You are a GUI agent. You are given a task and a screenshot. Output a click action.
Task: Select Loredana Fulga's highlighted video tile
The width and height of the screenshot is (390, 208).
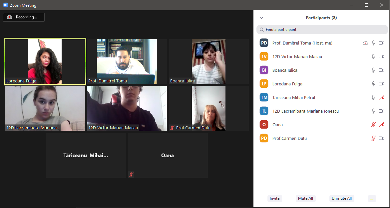point(45,61)
